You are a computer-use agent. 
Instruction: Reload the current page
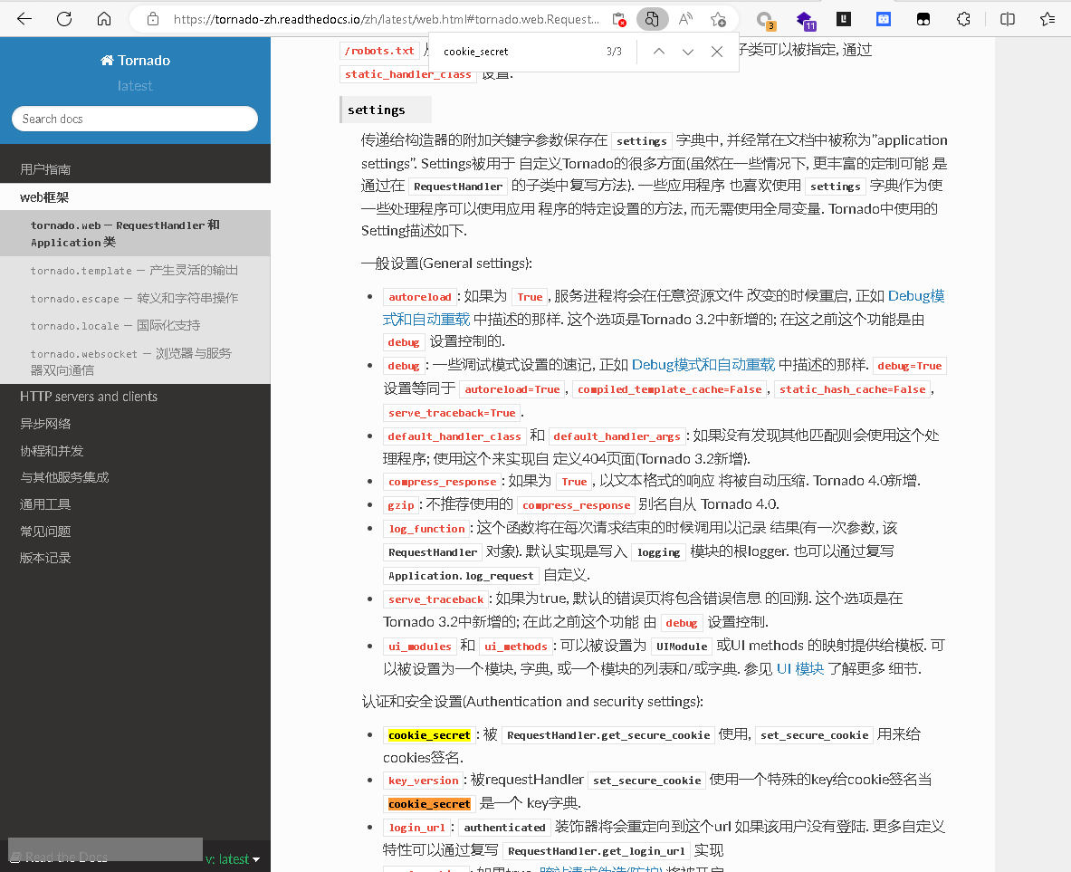(x=64, y=18)
